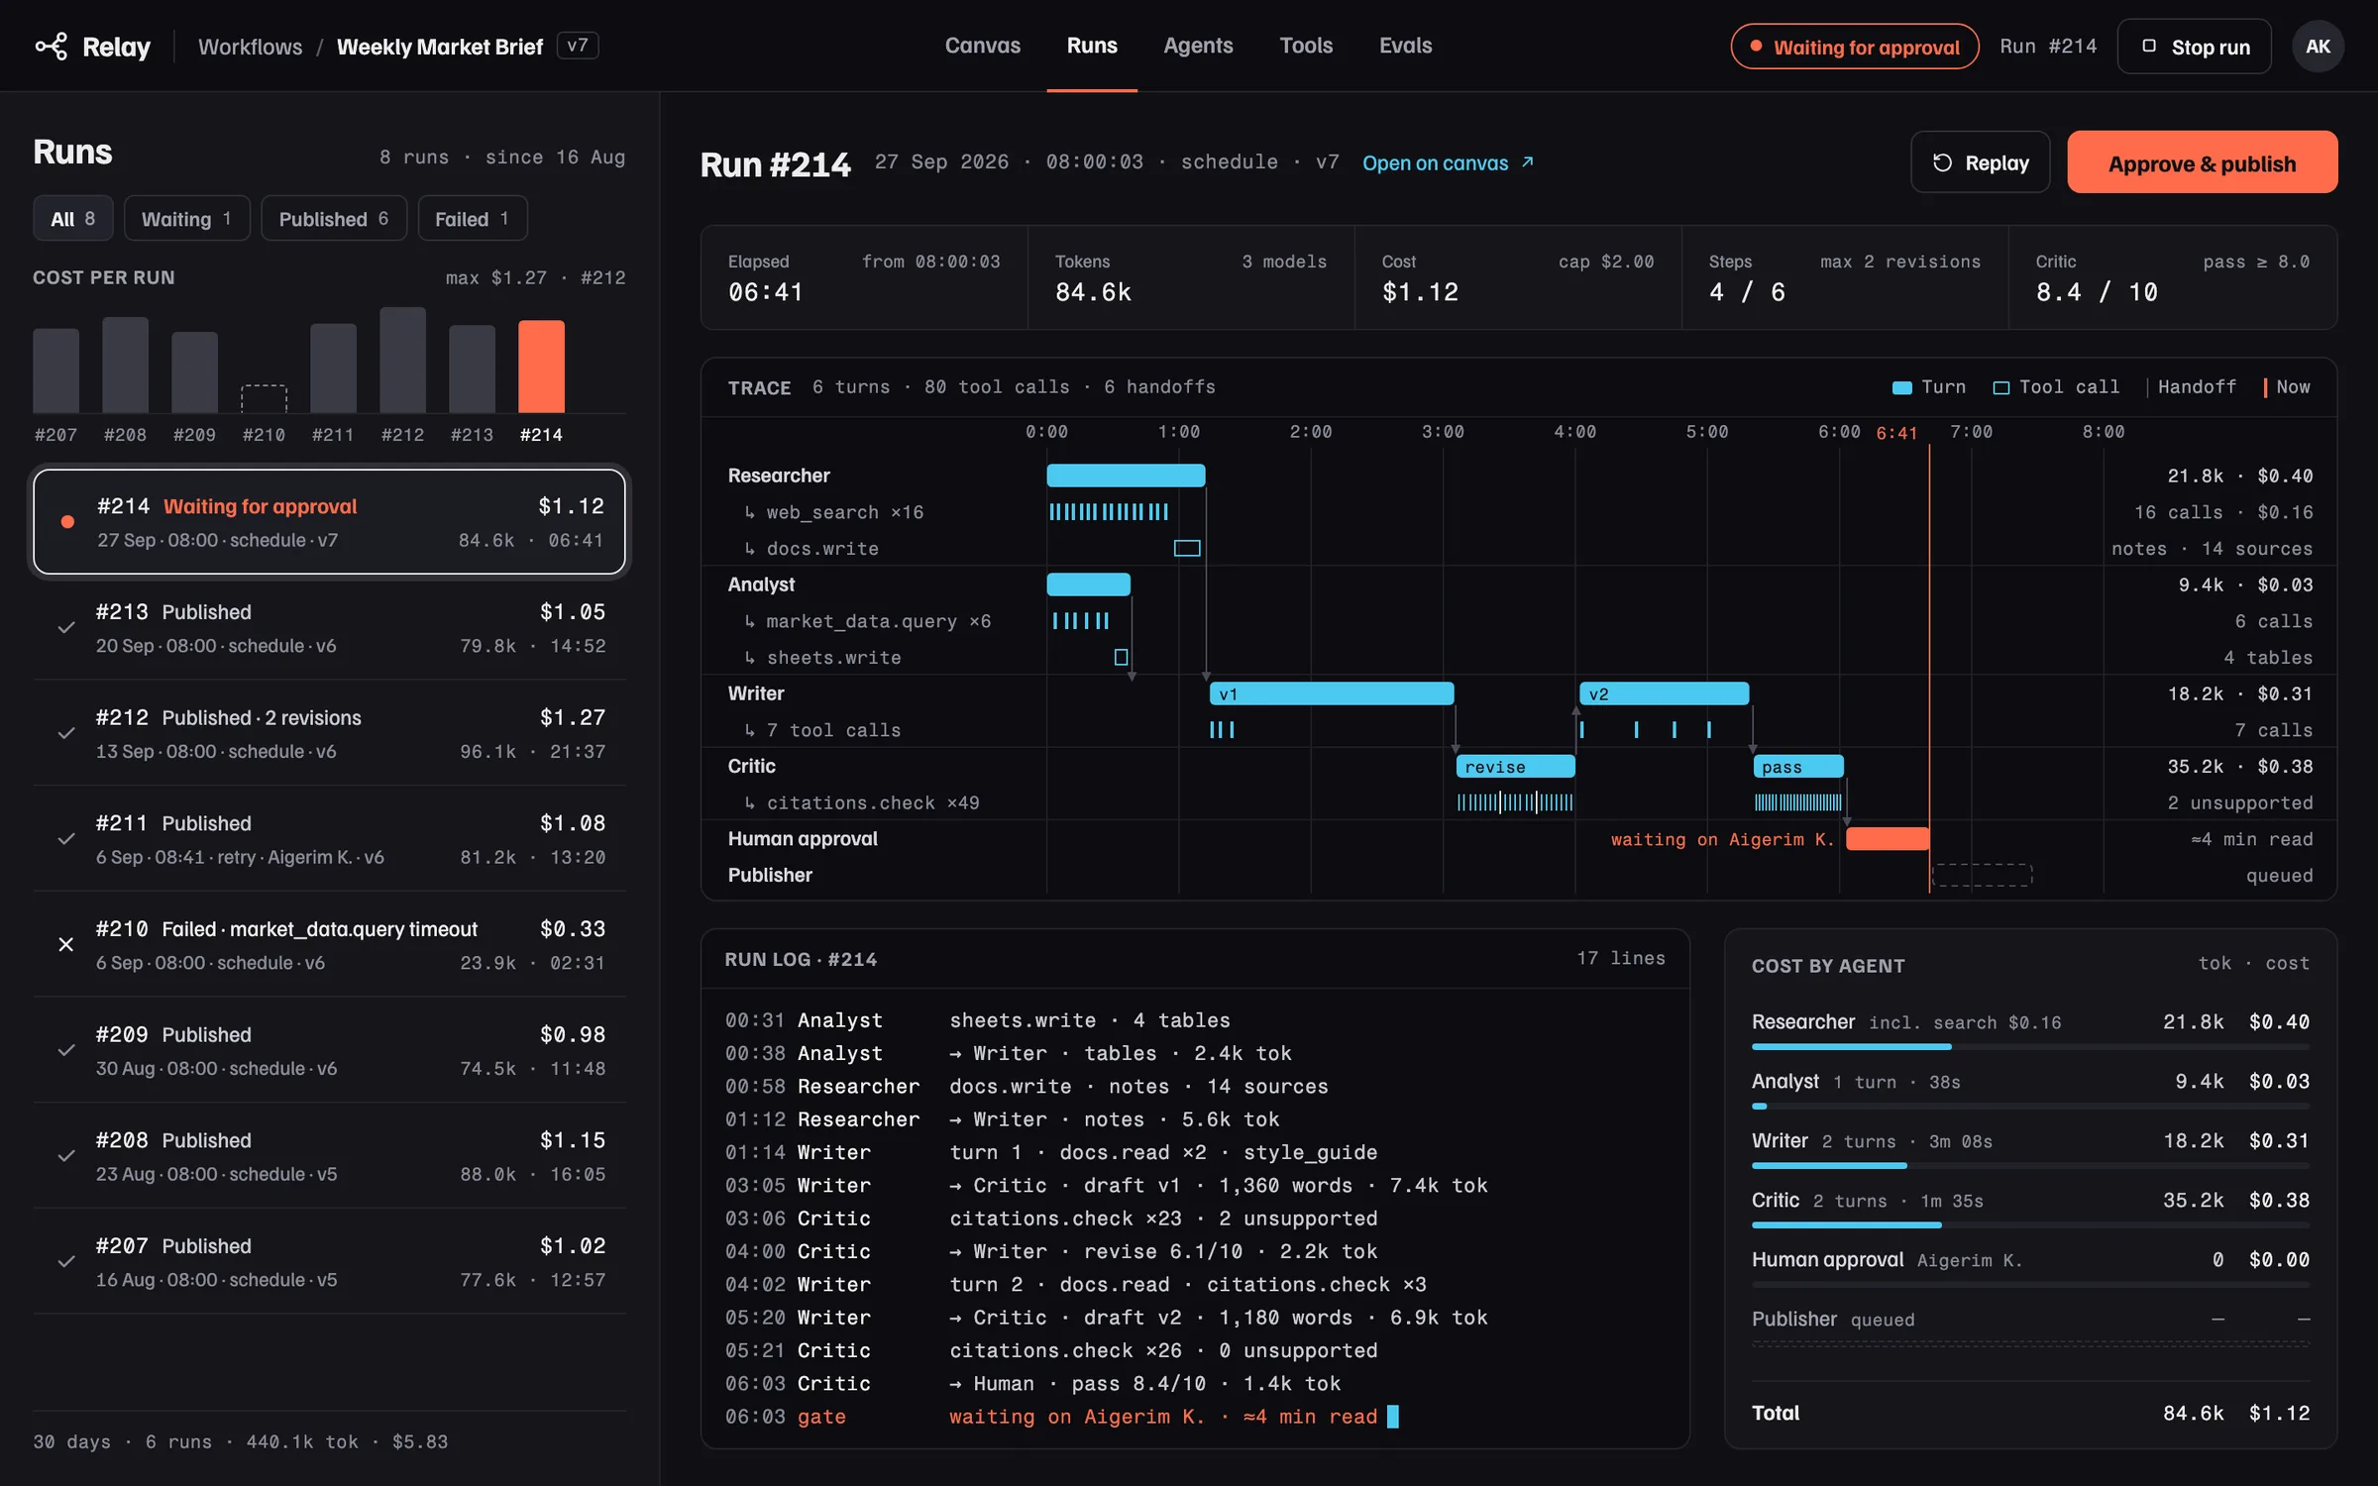
Task: Select run #213 Published
Action: 329,627
